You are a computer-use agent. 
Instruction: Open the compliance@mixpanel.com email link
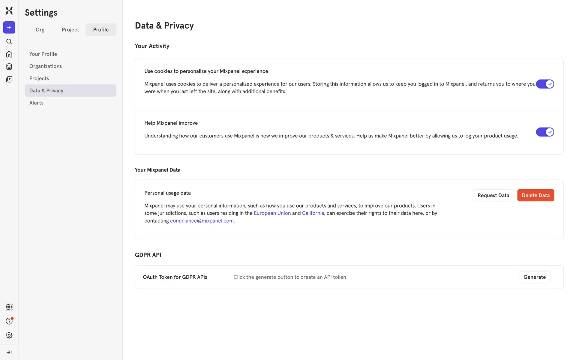pyautogui.click(x=202, y=221)
